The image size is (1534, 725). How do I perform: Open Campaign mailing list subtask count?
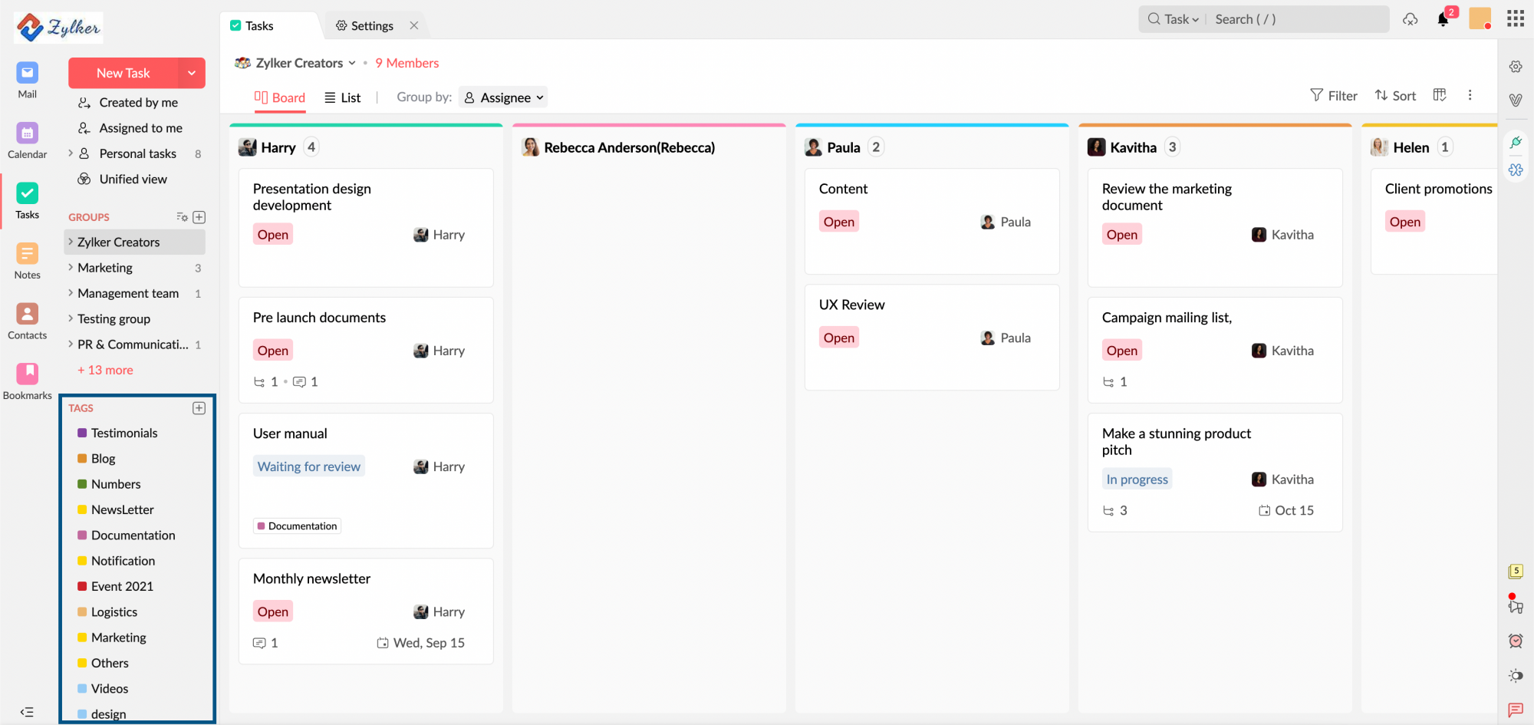1114,382
